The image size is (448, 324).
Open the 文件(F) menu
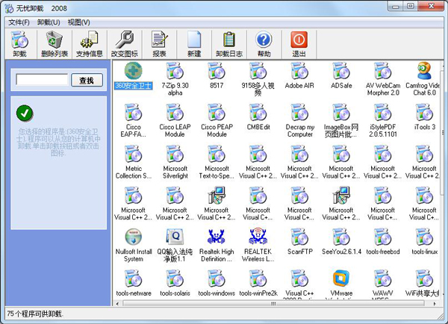tap(19, 22)
